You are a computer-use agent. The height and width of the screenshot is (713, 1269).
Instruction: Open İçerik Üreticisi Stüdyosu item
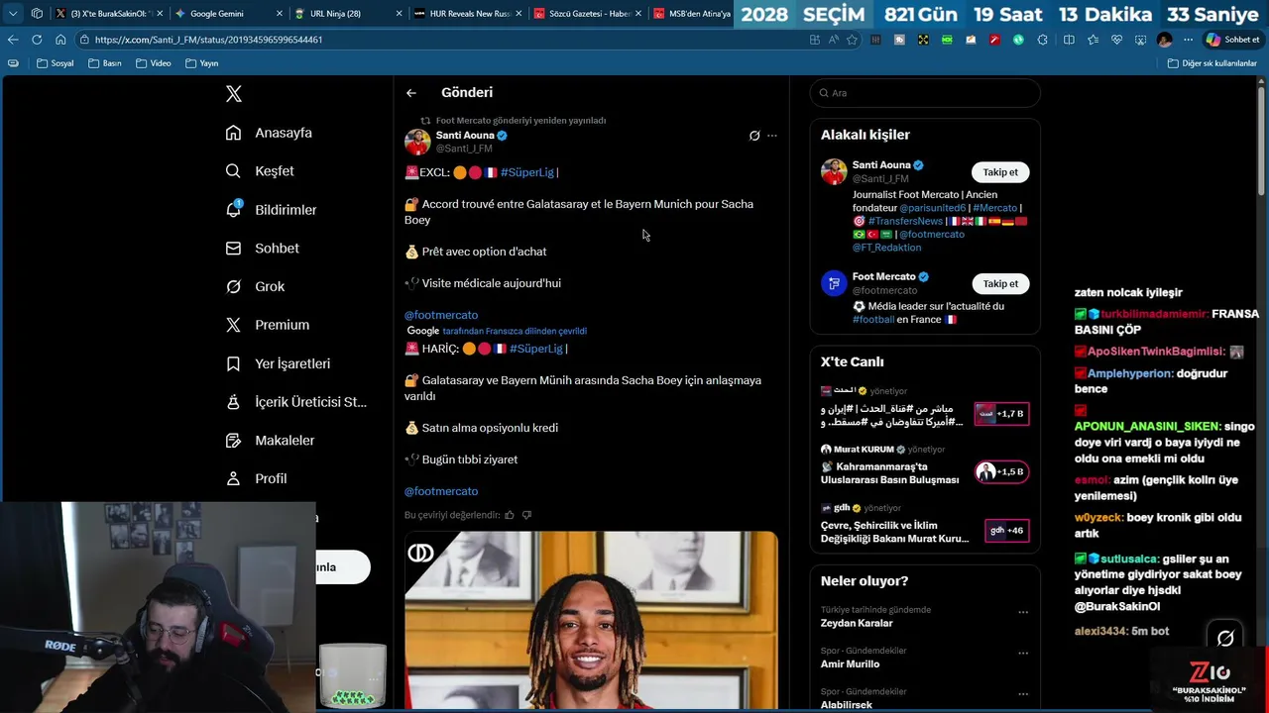[295, 402]
